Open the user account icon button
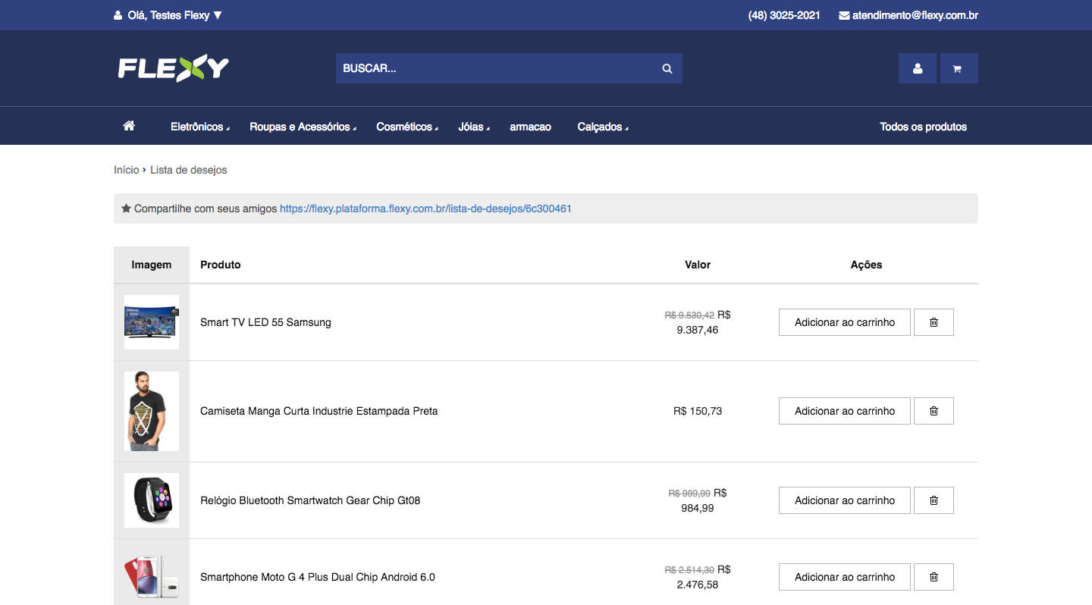The height and width of the screenshot is (605, 1092). (918, 68)
